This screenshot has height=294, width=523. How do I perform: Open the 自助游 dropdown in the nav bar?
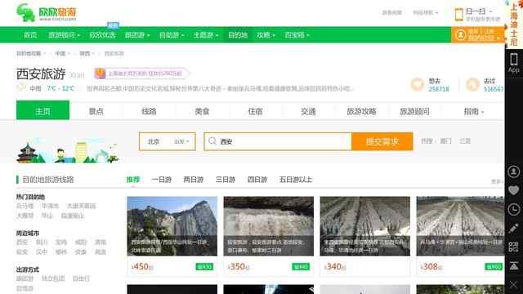tap(172, 35)
